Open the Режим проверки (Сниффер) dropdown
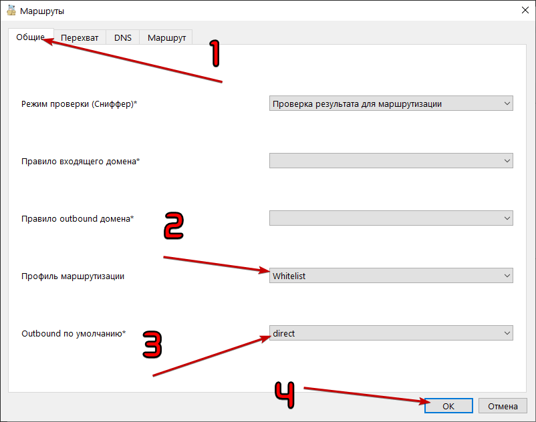Screen dimensions: 536x422 (391, 103)
